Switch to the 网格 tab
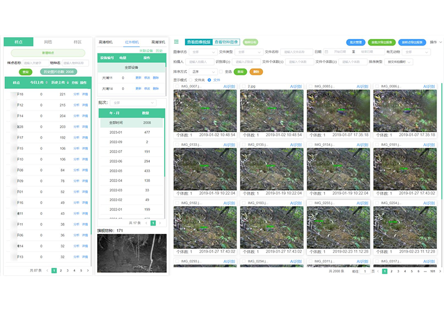 [x=48, y=42]
